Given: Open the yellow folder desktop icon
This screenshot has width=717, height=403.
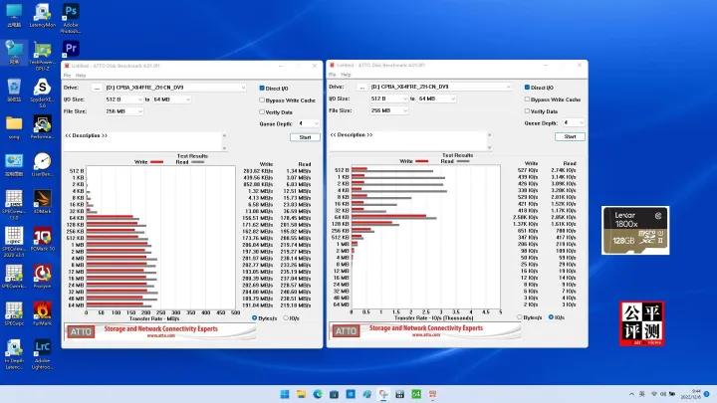Looking at the screenshot, I should [x=14, y=127].
